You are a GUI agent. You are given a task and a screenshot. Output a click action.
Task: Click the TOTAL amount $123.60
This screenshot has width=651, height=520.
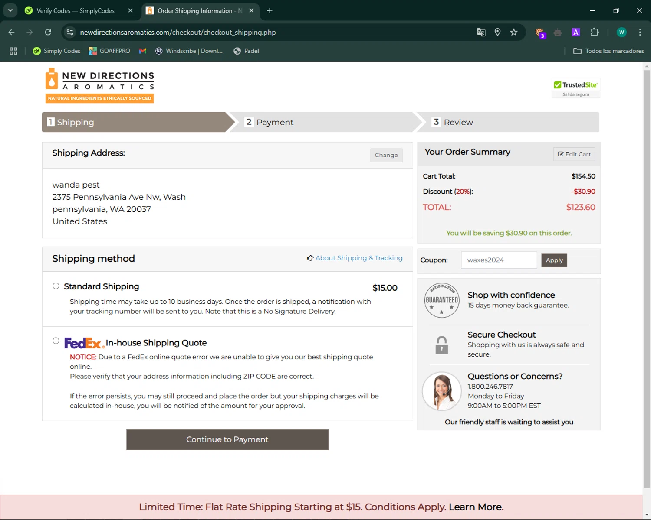pos(581,207)
